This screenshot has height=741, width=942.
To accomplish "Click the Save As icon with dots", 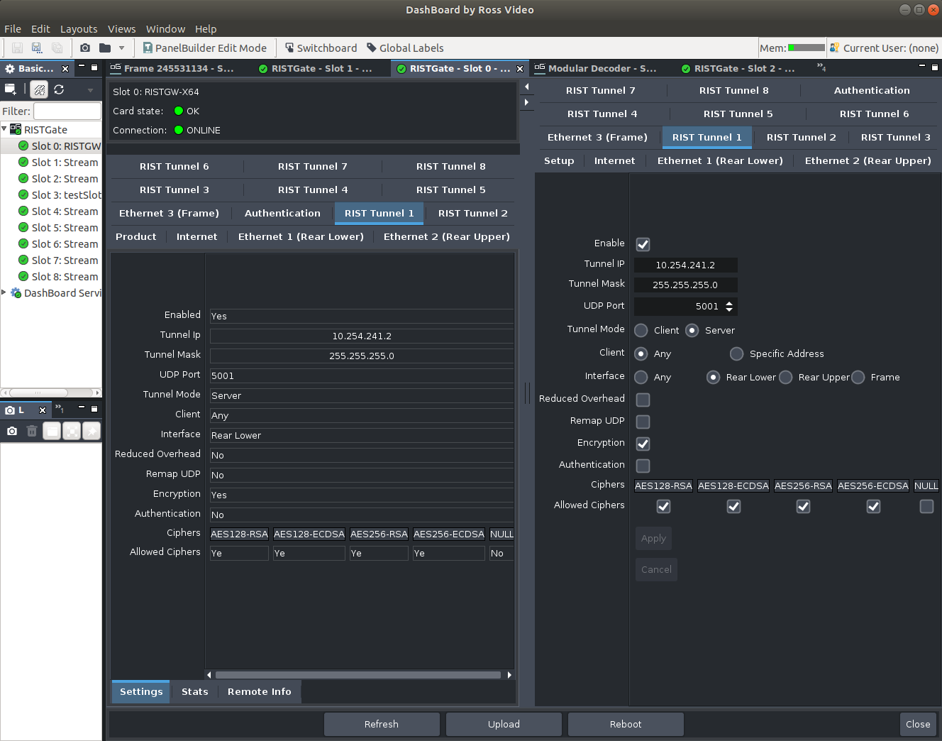I will pos(37,48).
